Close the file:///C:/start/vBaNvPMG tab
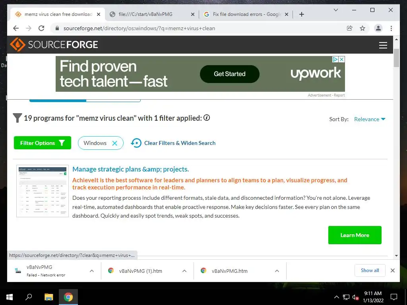The height and width of the screenshot is (305, 407). click(x=193, y=14)
